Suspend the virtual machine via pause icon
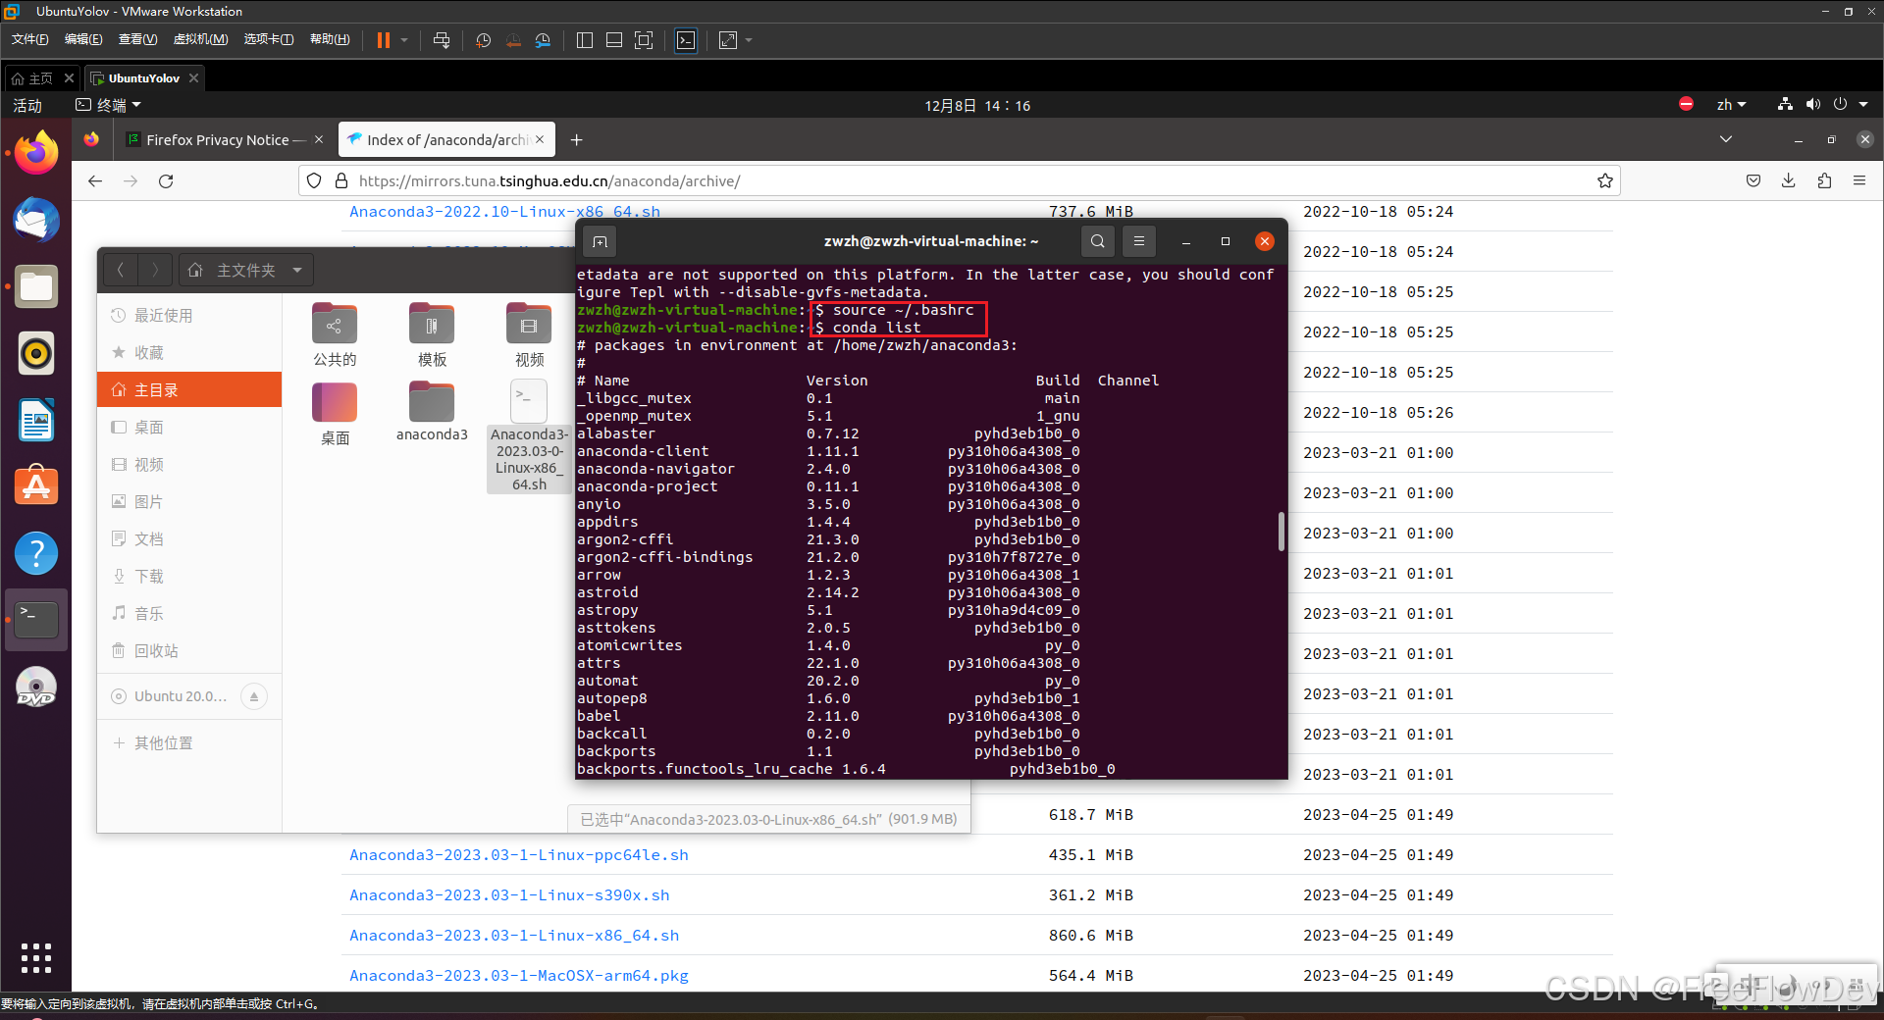This screenshot has width=1884, height=1020. tap(382, 40)
